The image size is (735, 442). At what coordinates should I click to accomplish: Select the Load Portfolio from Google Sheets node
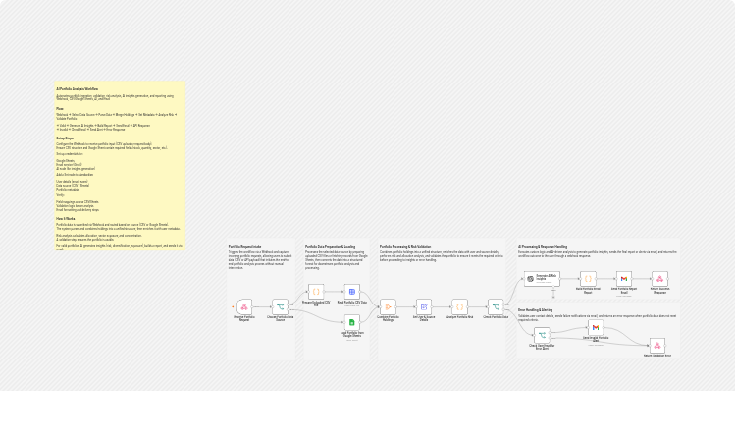[352, 322]
